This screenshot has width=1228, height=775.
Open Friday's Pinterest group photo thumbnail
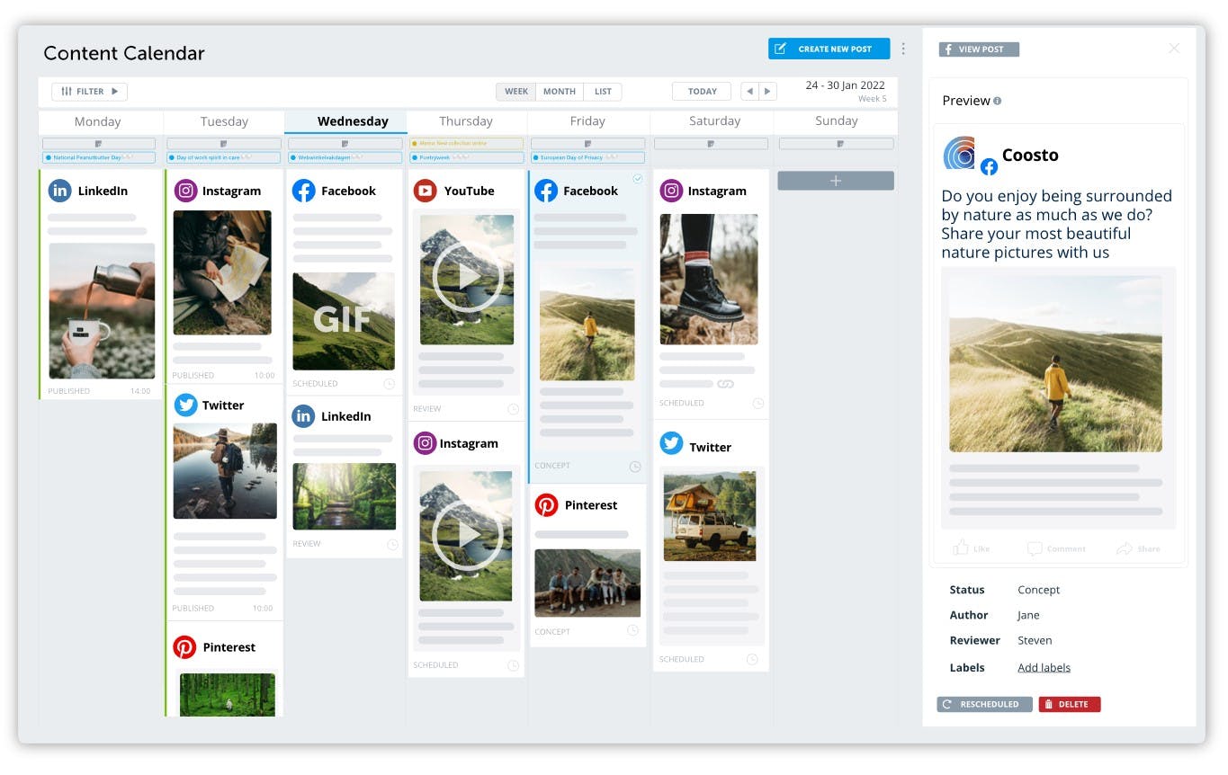tap(587, 583)
